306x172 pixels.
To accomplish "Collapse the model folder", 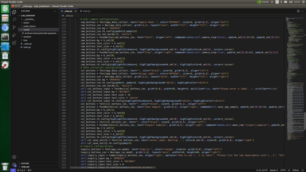I will pyautogui.click(x=26, y=29).
